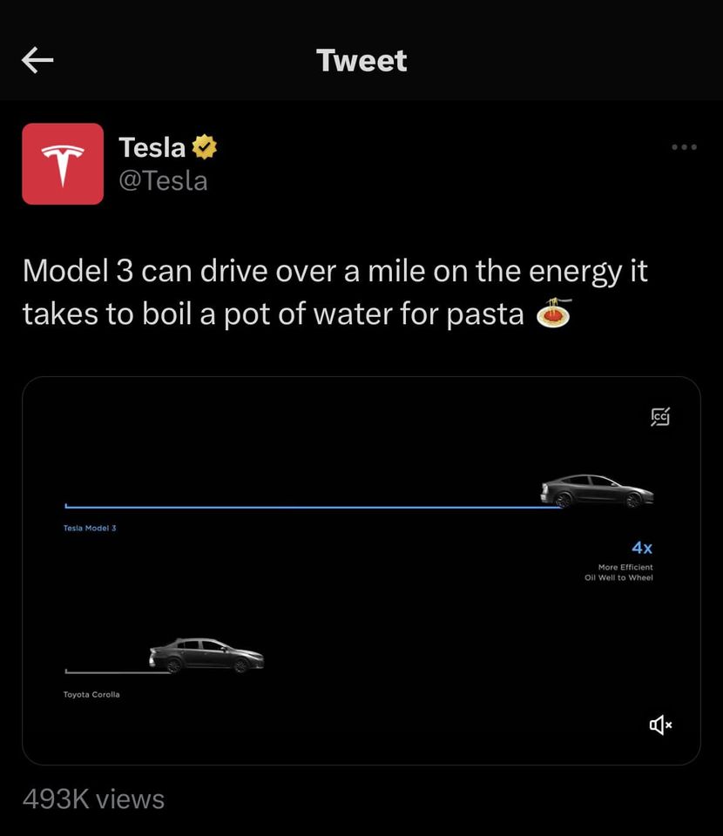723x836 pixels.
Task: View the 493K views count
Action: (x=93, y=799)
